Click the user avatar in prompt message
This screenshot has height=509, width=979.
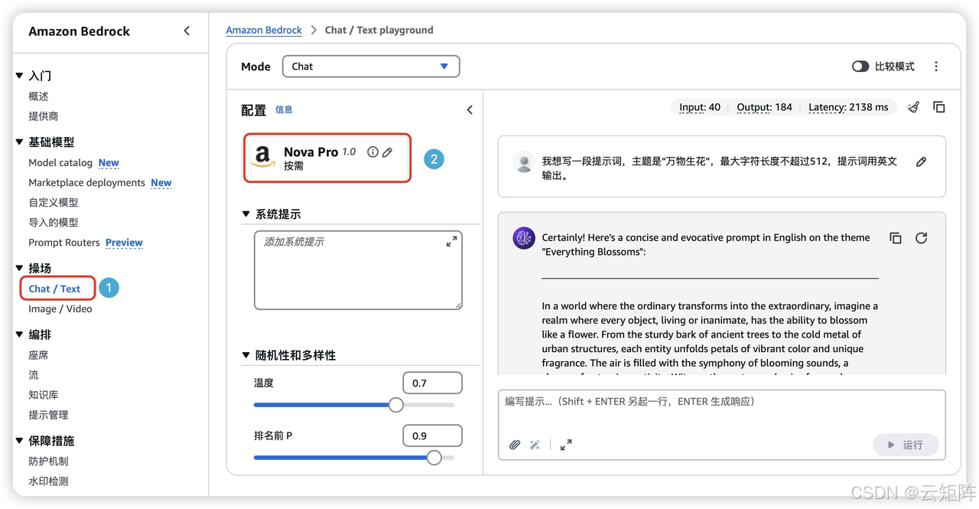click(524, 162)
